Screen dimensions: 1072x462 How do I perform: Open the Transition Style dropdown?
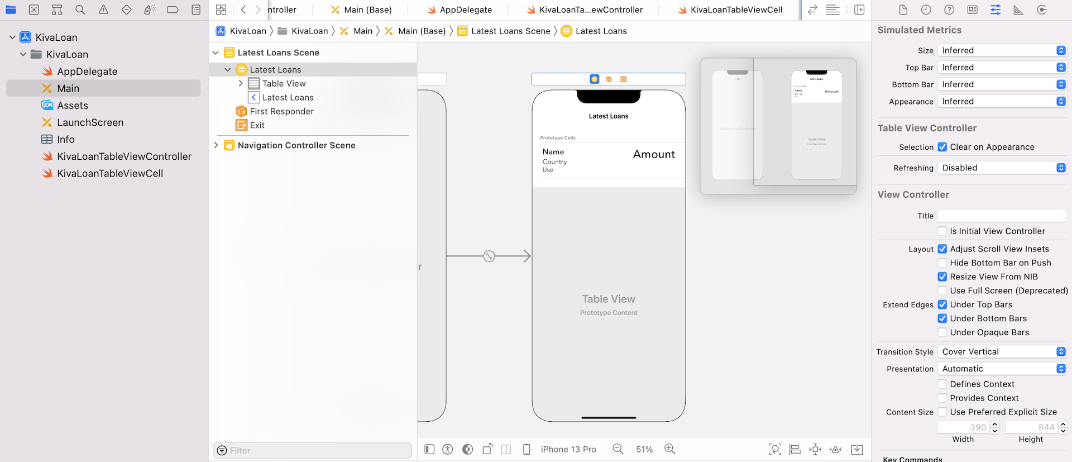point(1002,351)
